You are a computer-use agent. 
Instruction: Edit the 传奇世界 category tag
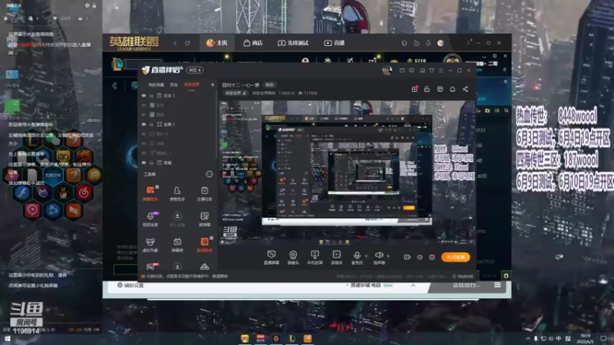[x=236, y=93]
